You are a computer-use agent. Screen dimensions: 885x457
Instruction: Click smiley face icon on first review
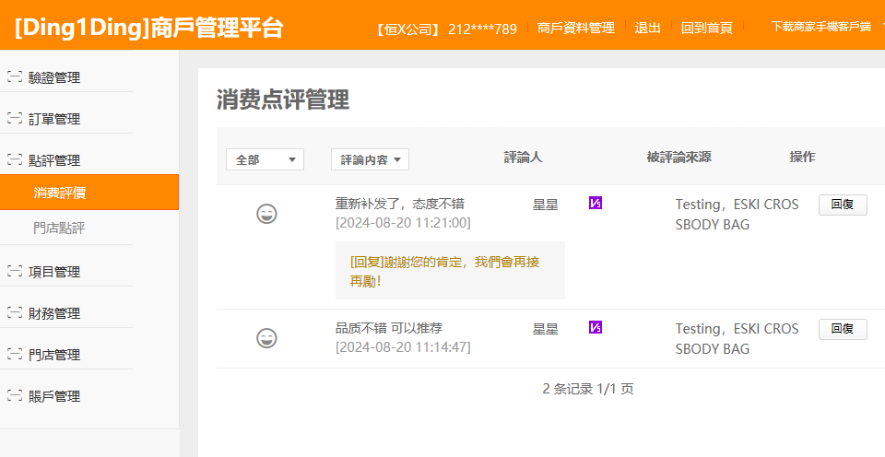click(x=266, y=214)
